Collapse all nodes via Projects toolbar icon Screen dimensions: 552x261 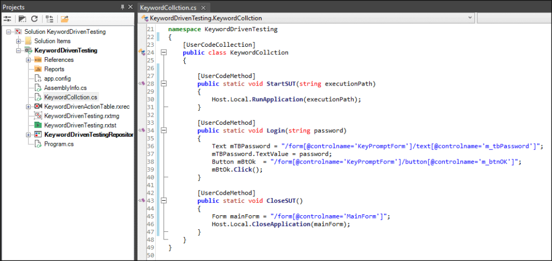[50, 19]
